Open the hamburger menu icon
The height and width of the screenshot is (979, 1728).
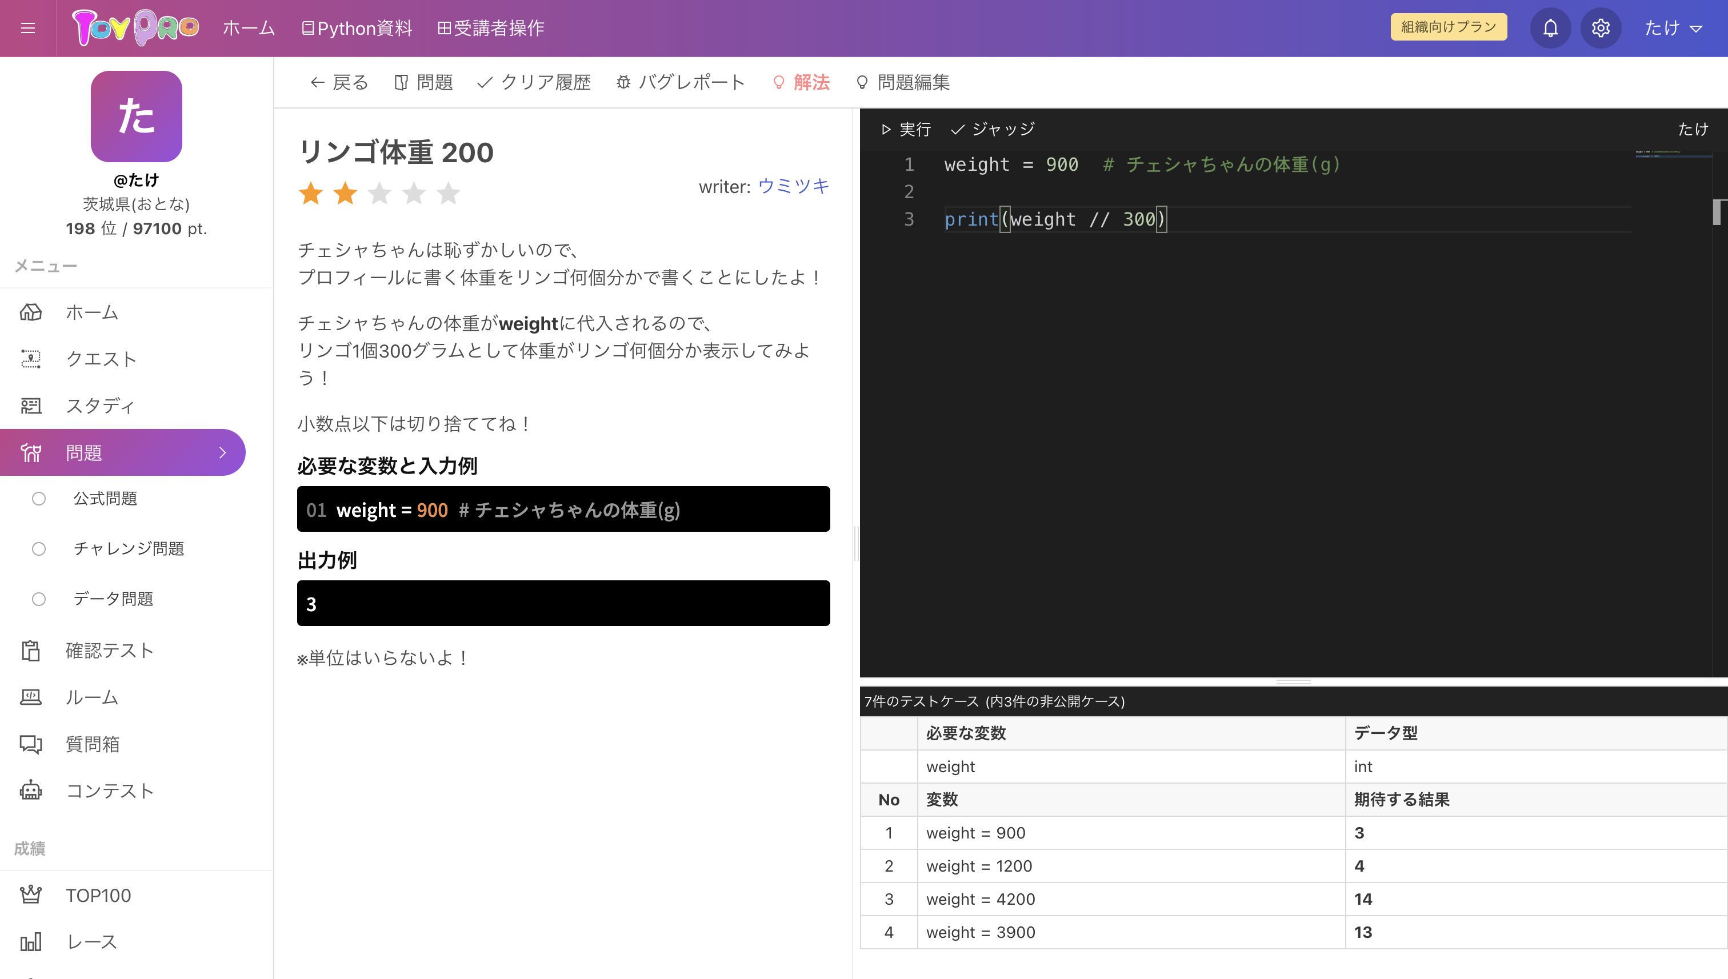[27, 28]
